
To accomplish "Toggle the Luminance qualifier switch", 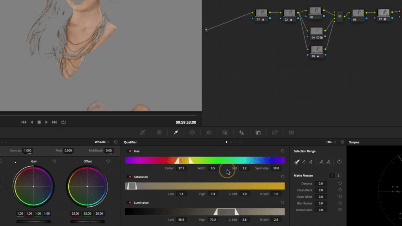I will (x=130, y=203).
